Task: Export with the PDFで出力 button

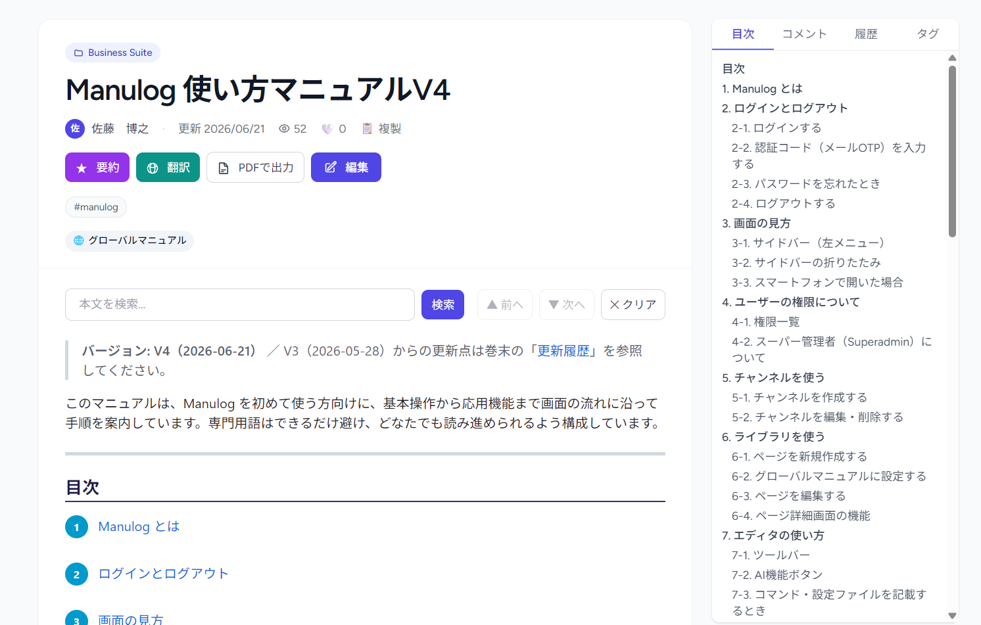Action: 255,168
